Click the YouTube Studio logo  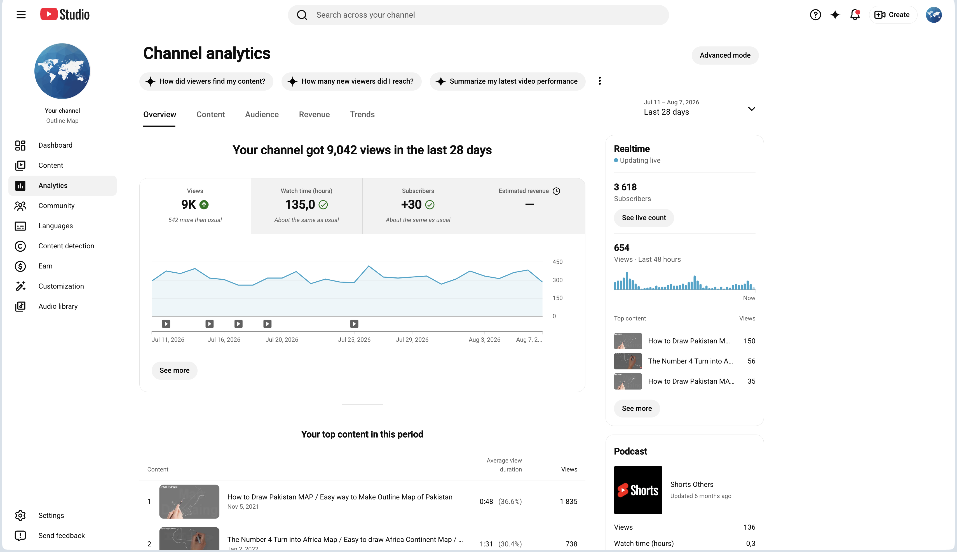tap(65, 15)
